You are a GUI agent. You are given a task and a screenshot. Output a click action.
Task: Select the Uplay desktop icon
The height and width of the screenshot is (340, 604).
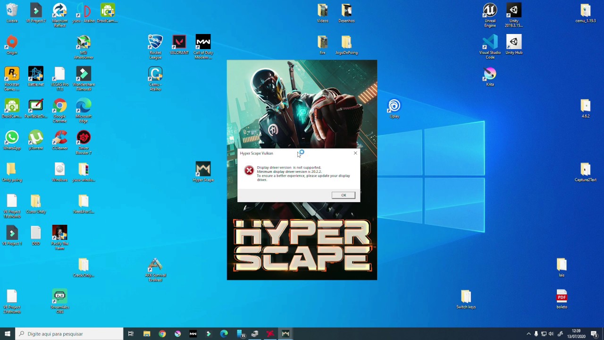tap(394, 109)
